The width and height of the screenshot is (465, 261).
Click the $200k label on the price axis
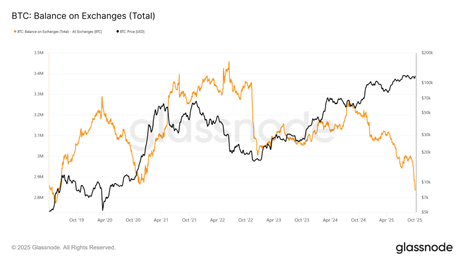tap(428, 53)
